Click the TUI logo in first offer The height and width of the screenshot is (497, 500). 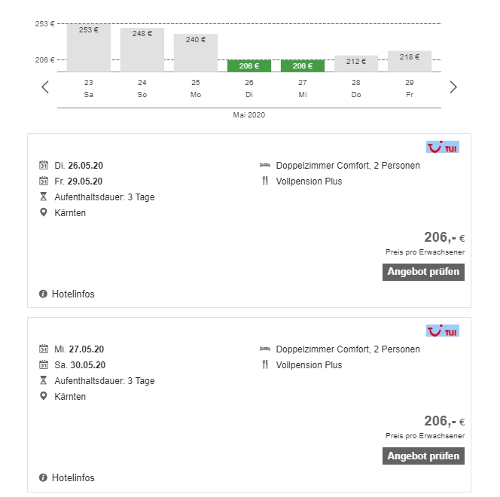click(443, 147)
